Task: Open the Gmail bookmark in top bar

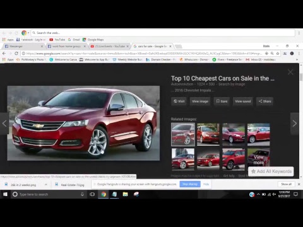Action: pos(74,40)
